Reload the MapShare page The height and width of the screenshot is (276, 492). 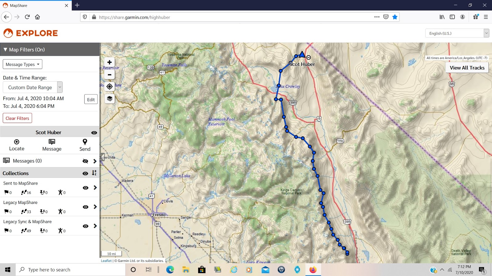pos(27,17)
